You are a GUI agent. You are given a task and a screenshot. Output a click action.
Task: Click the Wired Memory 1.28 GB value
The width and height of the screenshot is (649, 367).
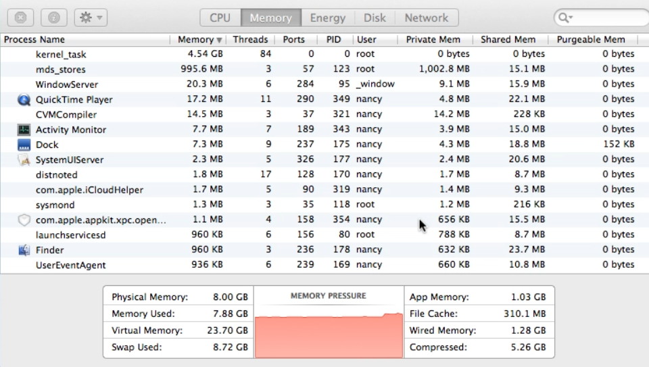(x=528, y=331)
